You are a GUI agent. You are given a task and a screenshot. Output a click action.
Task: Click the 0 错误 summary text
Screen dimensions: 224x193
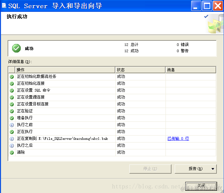(183, 45)
